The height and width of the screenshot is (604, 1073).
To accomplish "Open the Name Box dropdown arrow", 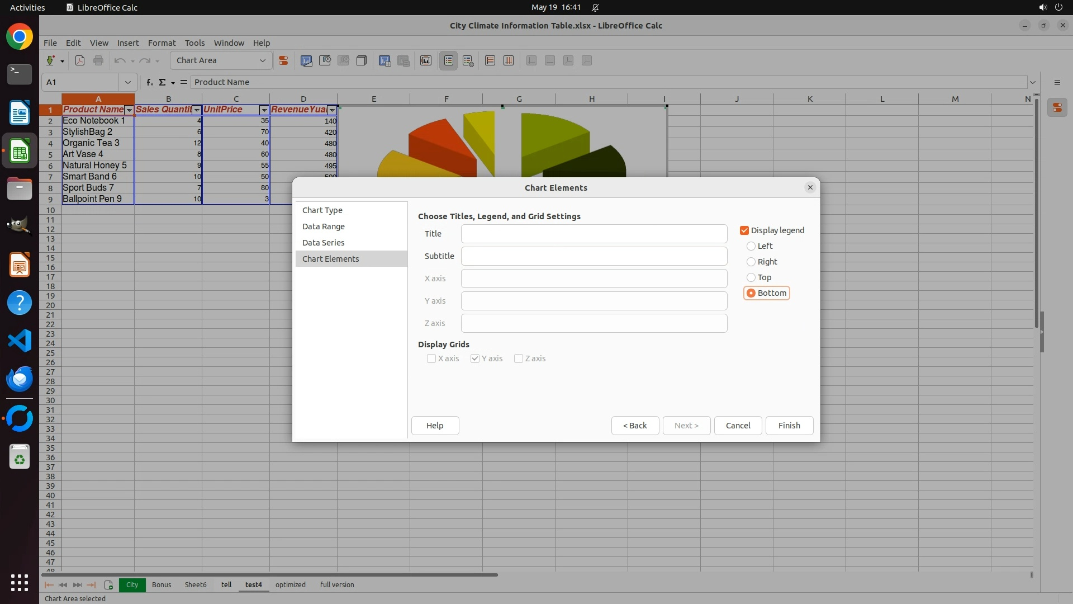I will tap(127, 82).
